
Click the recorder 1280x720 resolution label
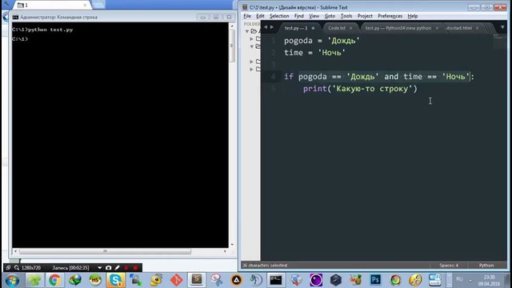pos(31,268)
